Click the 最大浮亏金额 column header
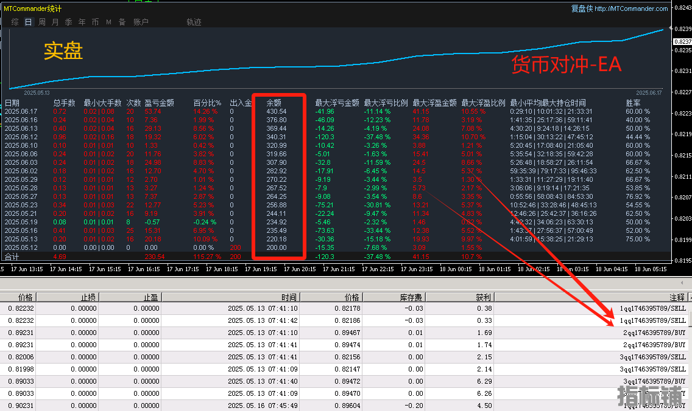 point(337,103)
